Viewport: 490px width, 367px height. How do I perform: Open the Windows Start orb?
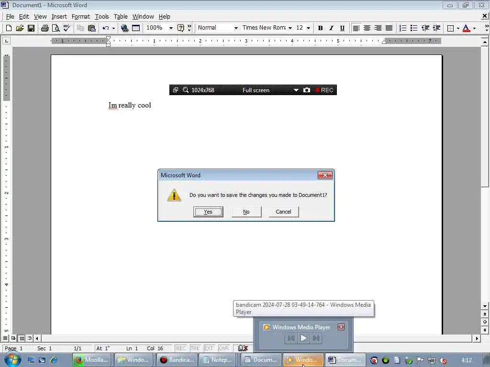(x=13, y=359)
